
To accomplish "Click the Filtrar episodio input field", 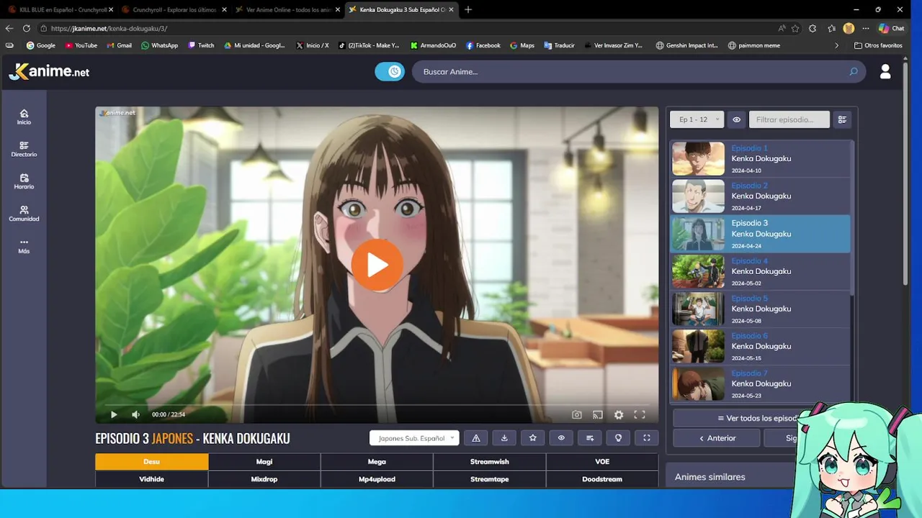I will [x=789, y=119].
